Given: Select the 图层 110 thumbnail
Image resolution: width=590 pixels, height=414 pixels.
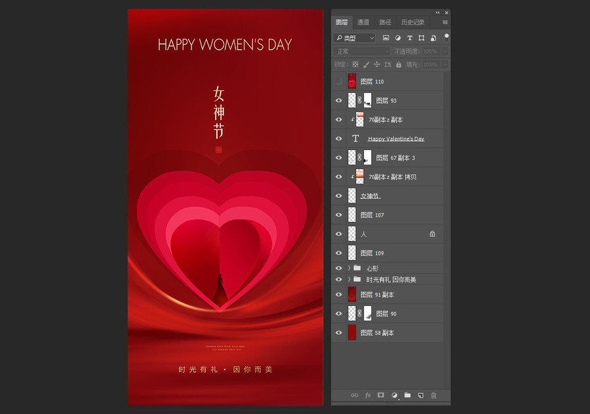Looking at the screenshot, I should pyautogui.click(x=352, y=81).
